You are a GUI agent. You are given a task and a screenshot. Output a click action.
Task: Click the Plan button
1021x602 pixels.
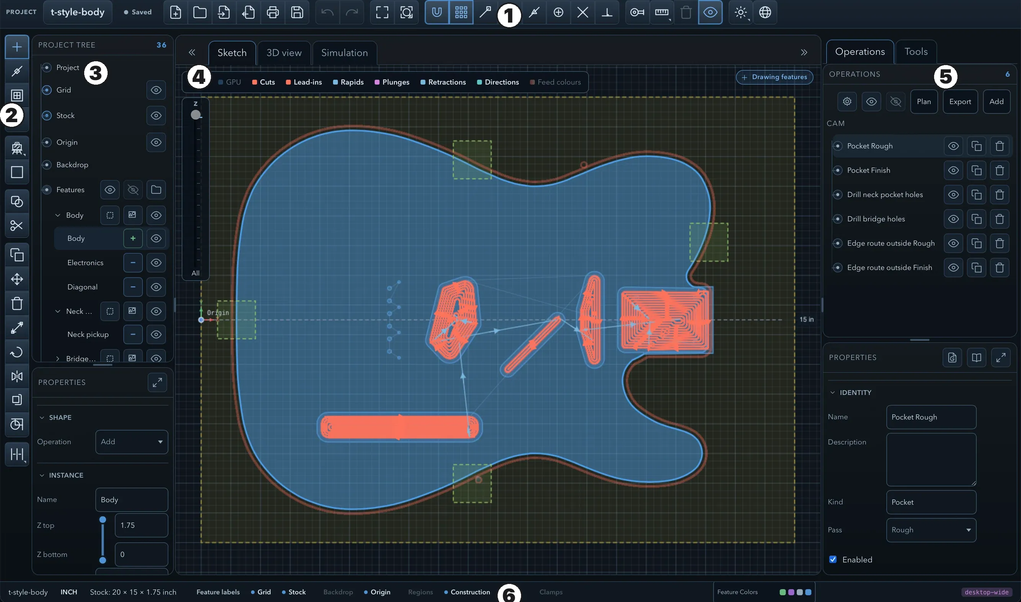tap(924, 101)
